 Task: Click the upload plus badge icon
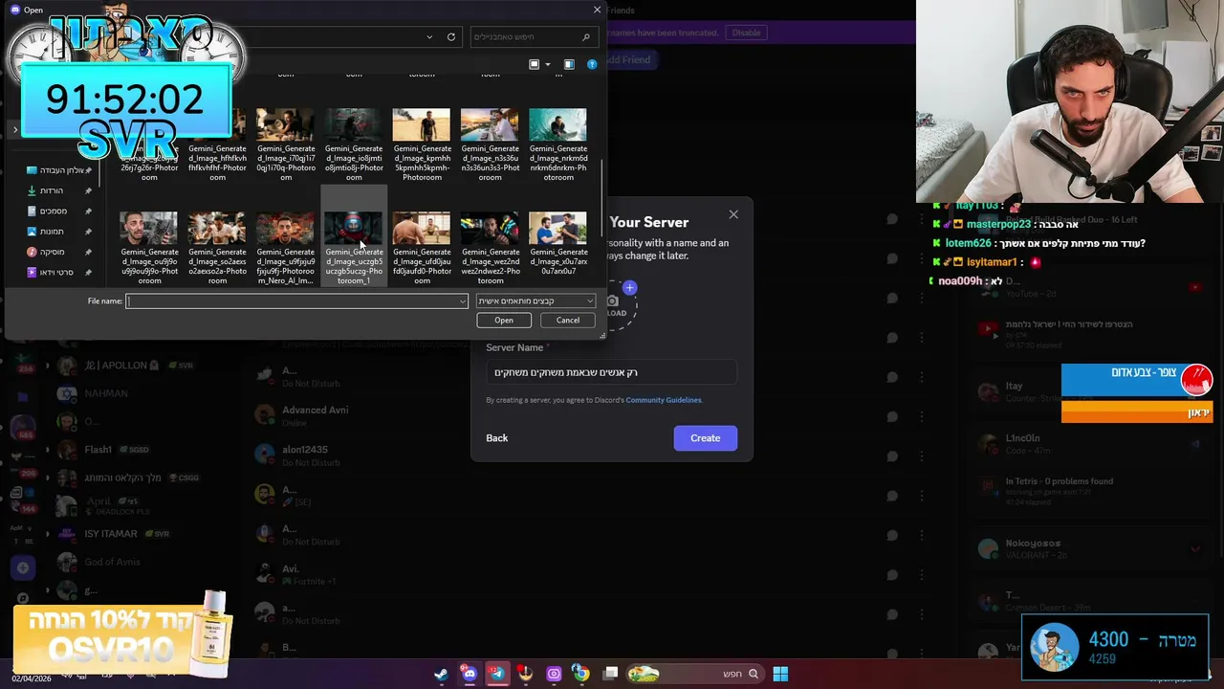[x=629, y=287]
